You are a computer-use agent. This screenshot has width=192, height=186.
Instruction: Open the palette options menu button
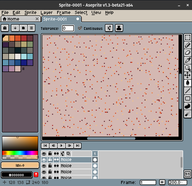[x=31, y=28]
